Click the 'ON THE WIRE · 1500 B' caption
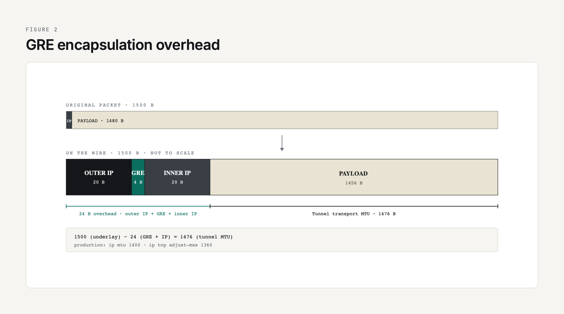Viewport: 564px width, 314px height. pos(130,153)
